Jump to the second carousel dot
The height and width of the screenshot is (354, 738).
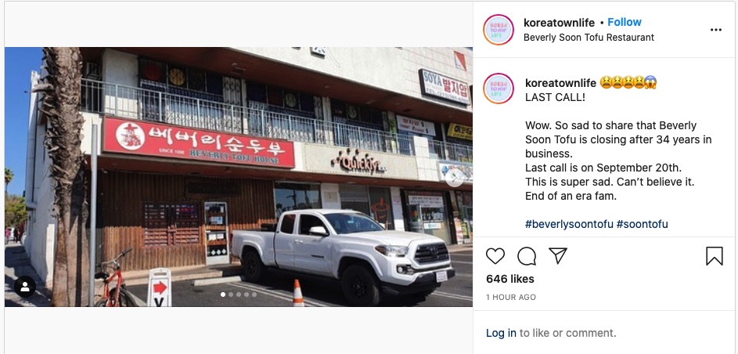click(231, 294)
